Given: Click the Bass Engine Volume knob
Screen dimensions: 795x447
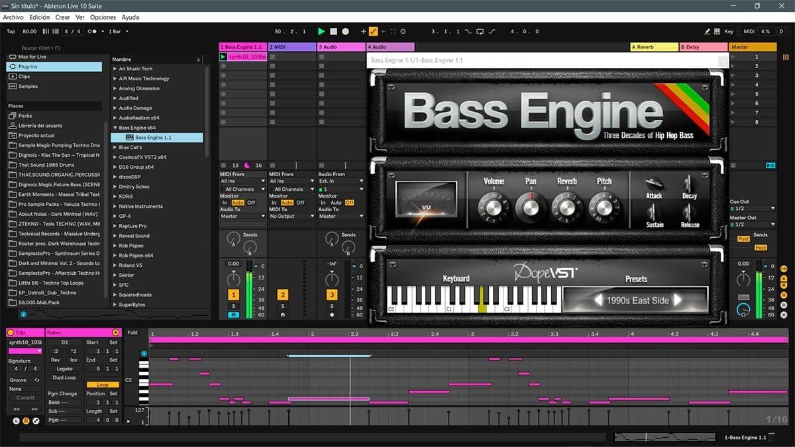Looking at the screenshot, I should click(494, 207).
